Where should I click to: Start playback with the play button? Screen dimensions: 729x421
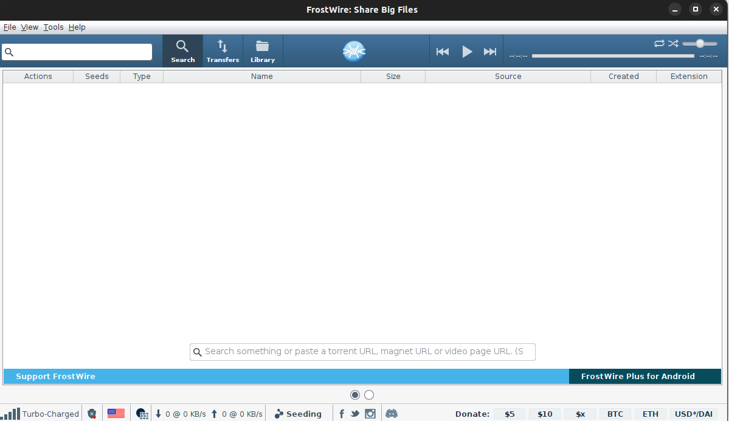(x=467, y=52)
